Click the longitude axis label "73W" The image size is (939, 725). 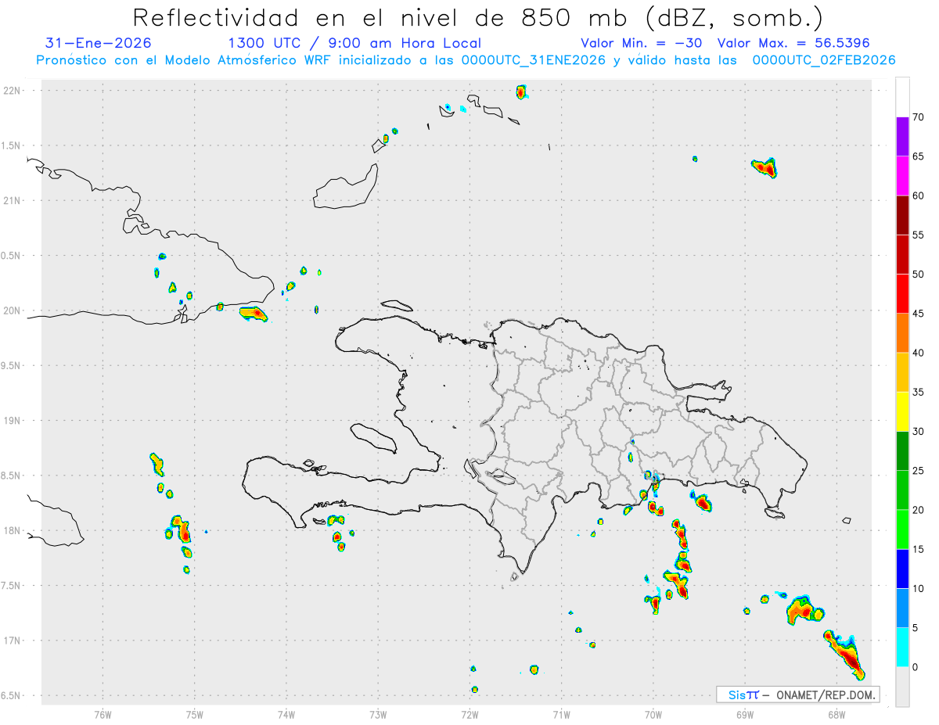378,714
